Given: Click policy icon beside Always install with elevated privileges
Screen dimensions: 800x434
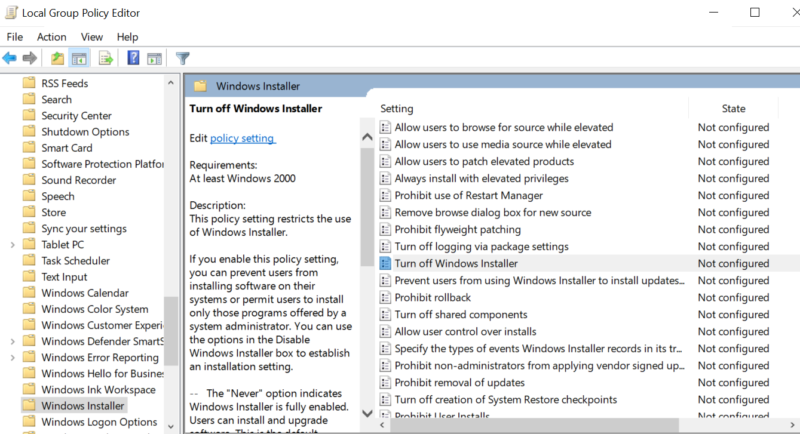Looking at the screenshot, I should (385, 178).
